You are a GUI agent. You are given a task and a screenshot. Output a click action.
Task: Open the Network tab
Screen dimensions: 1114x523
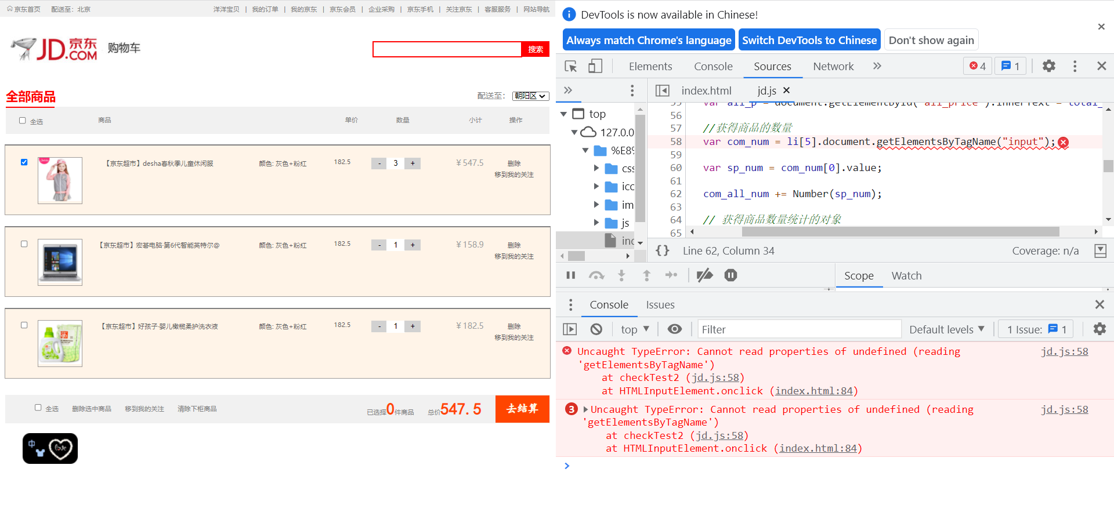tap(833, 66)
